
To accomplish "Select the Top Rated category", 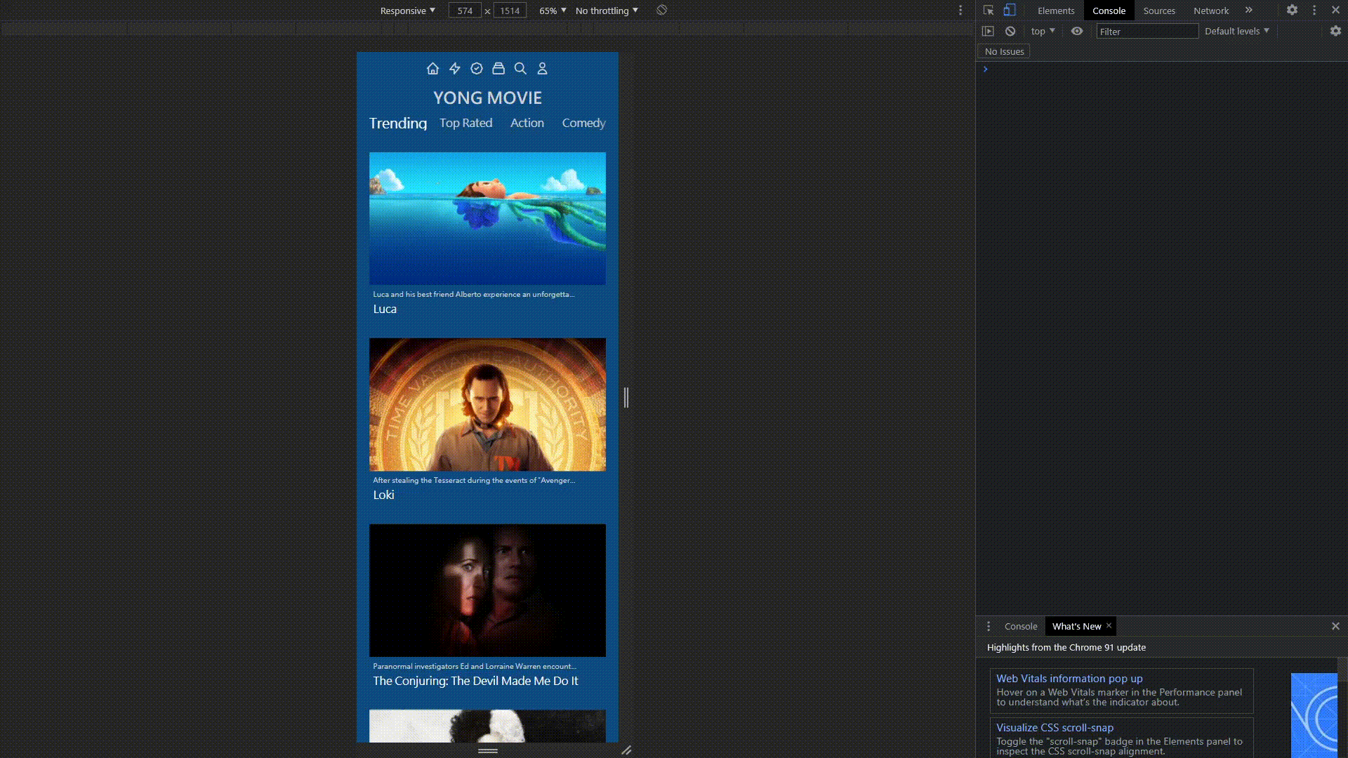I will coord(465,123).
